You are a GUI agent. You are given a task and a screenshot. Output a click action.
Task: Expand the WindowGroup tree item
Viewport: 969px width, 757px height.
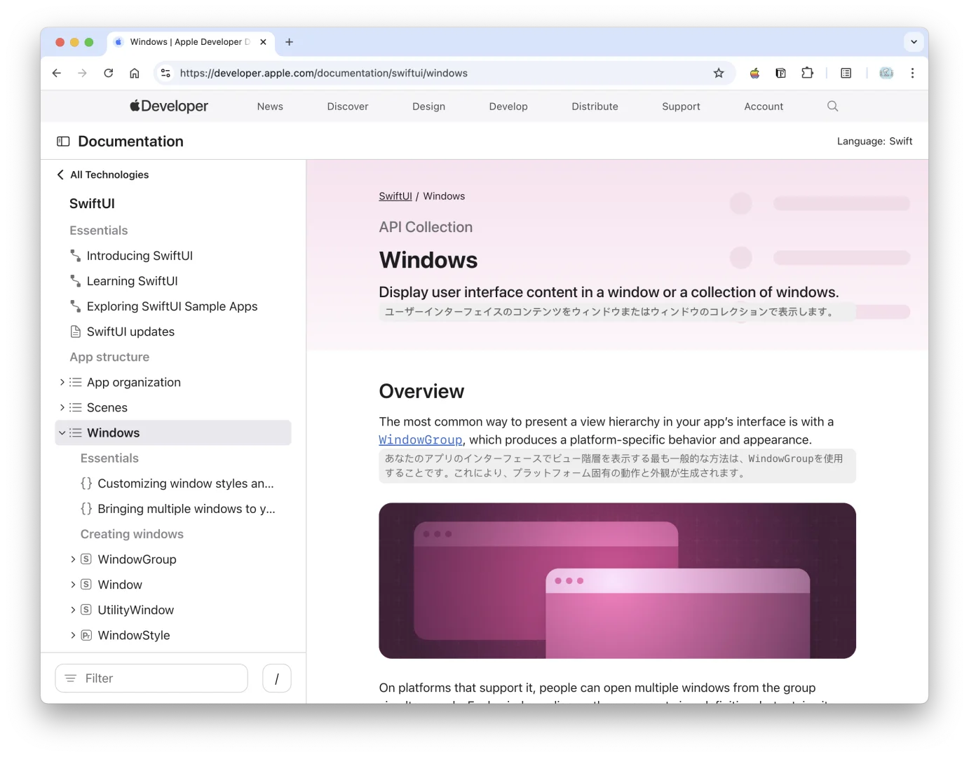[x=73, y=559]
